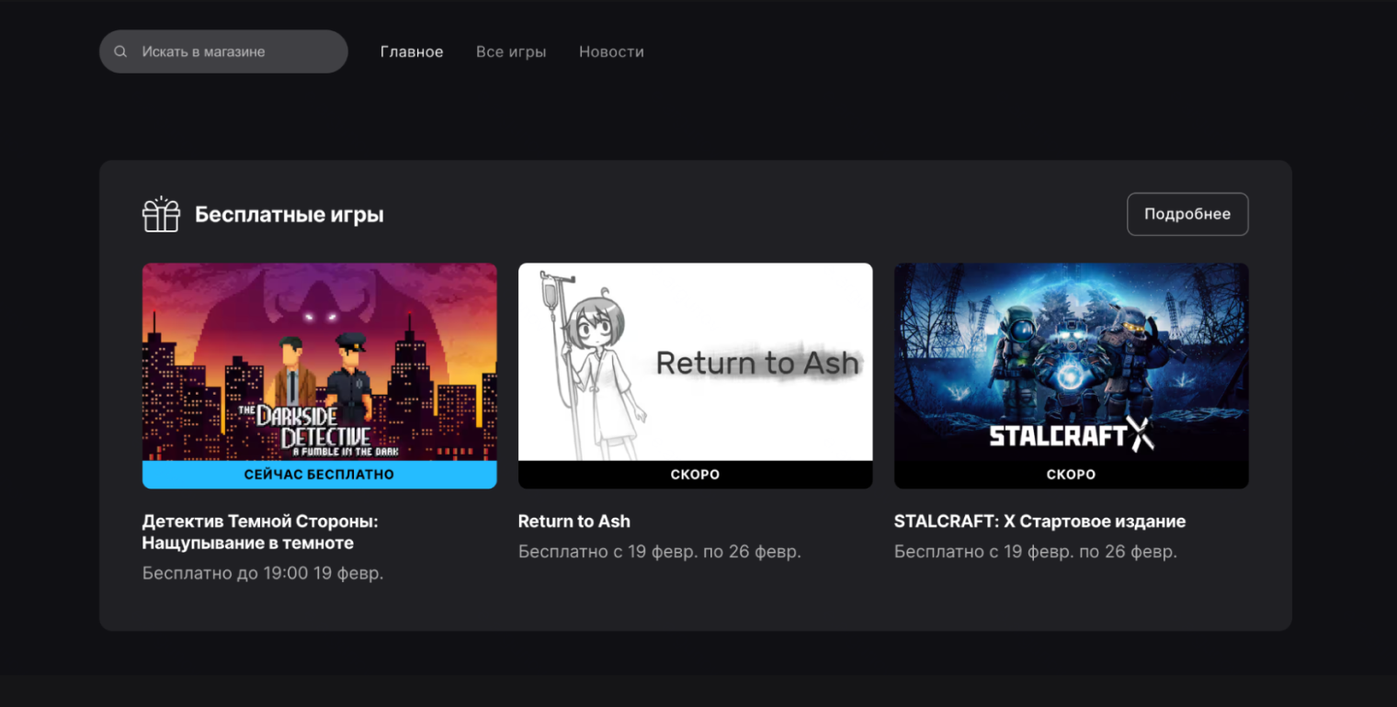Open the Главное tab
The height and width of the screenshot is (707, 1397).
point(412,51)
